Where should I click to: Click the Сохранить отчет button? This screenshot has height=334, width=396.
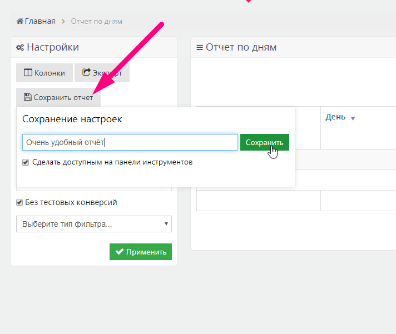(x=58, y=97)
